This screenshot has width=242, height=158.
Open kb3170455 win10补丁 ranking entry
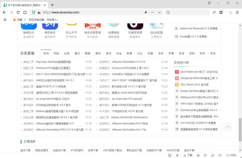point(199,72)
